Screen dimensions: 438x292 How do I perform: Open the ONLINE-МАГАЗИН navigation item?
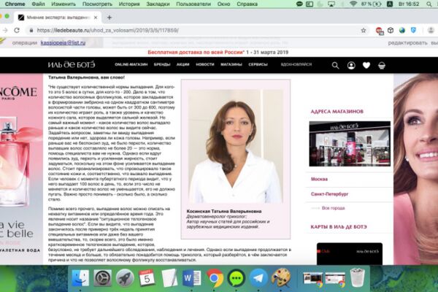pyautogui.click(x=131, y=64)
